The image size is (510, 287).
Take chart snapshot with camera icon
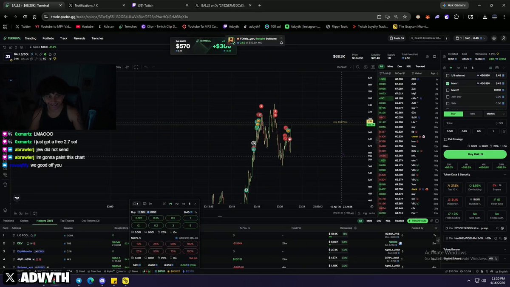pyautogui.click(x=373, y=67)
